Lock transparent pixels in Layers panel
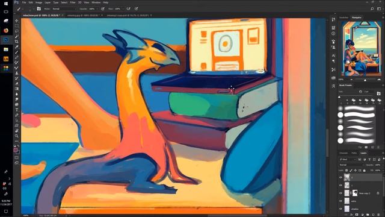Viewport: 385px width, 217px height. (346, 170)
